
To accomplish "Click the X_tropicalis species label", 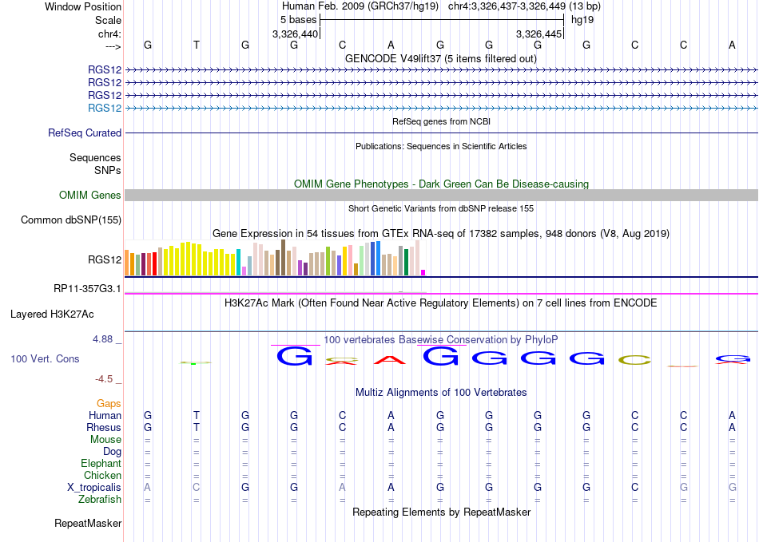I will pyautogui.click(x=94, y=488).
